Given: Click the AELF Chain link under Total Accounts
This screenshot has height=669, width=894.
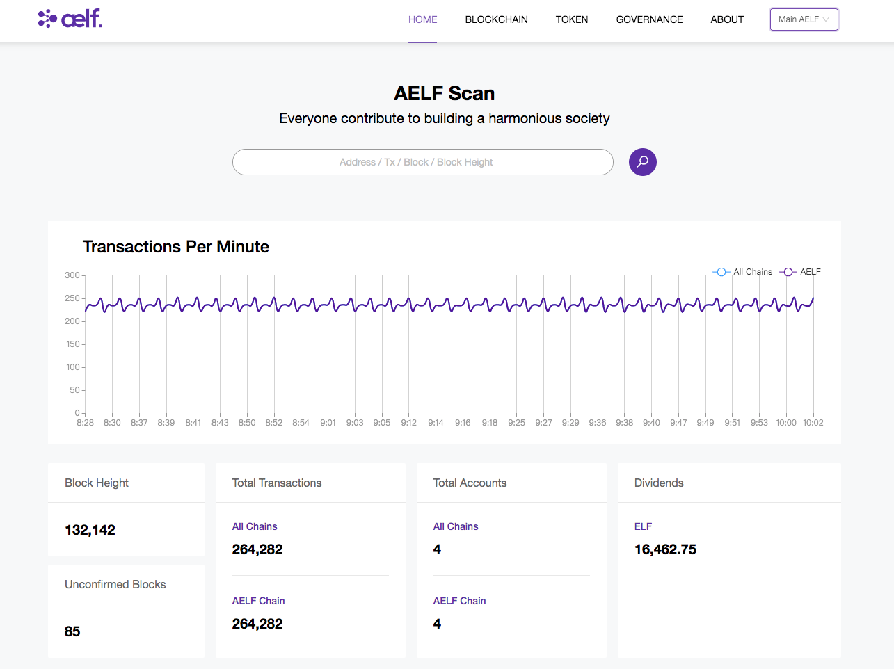Looking at the screenshot, I should (459, 601).
